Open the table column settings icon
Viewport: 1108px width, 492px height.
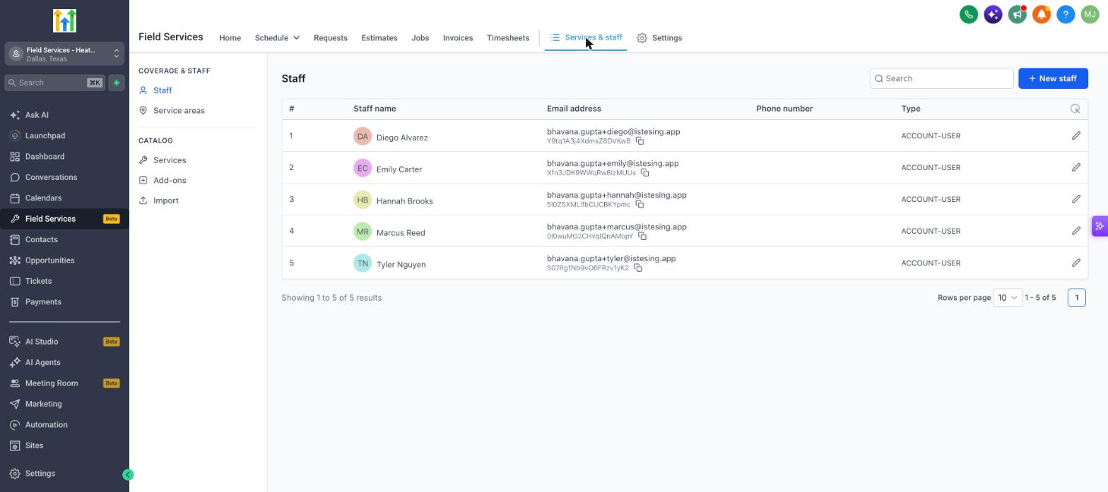click(1075, 109)
